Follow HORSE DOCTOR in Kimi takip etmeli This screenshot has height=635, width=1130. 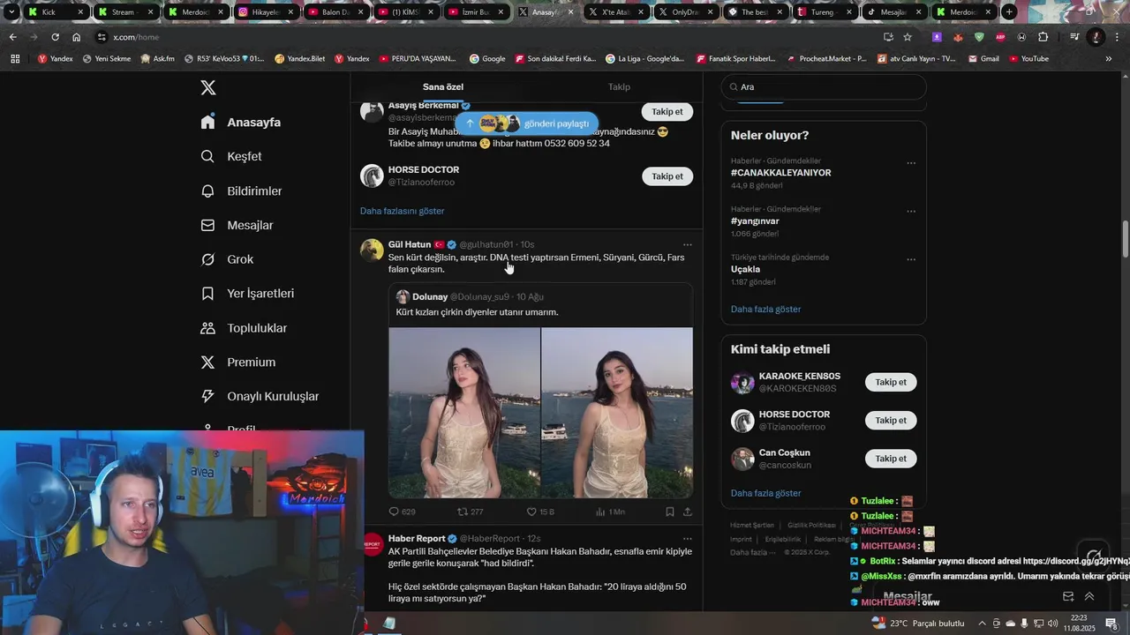[891, 421]
